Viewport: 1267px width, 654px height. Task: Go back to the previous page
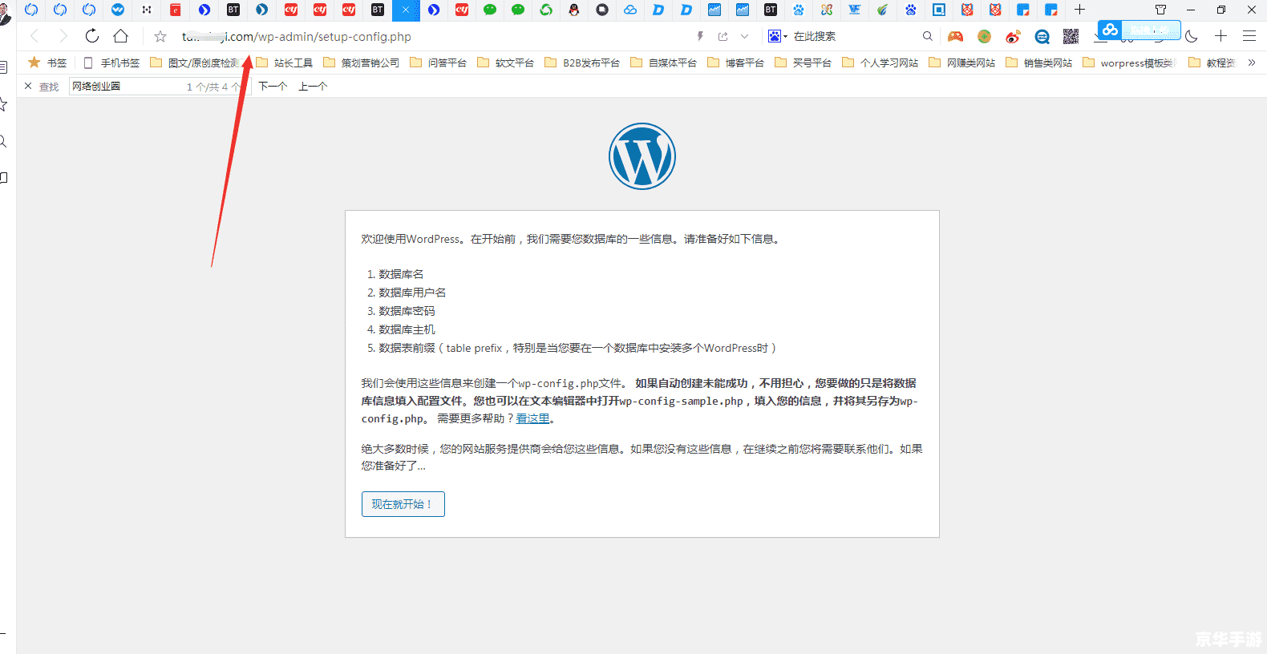pos(34,36)
